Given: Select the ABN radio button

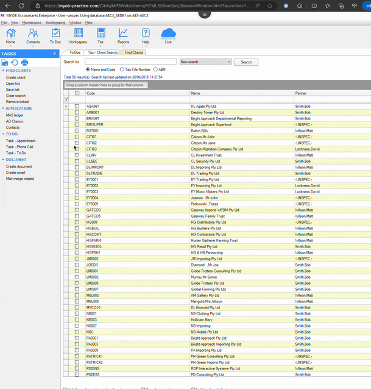Looking at the screenshot, I should point(155,70).
